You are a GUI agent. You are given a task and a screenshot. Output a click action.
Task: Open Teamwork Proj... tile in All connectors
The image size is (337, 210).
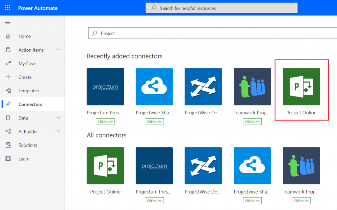tap(301, 166)
